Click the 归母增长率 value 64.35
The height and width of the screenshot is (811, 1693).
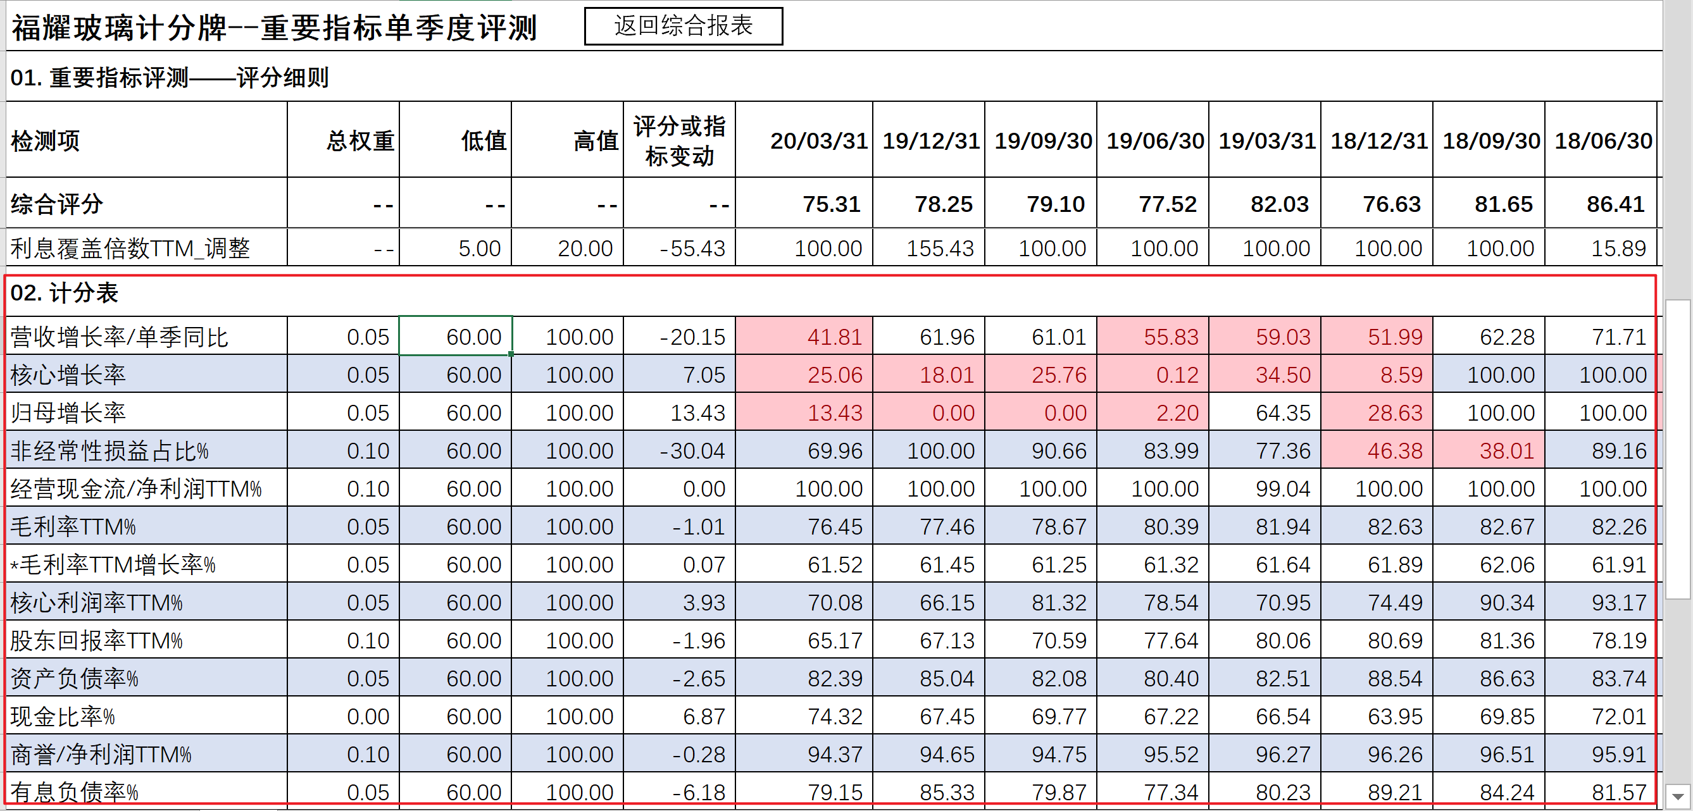tap(1282, 412)
